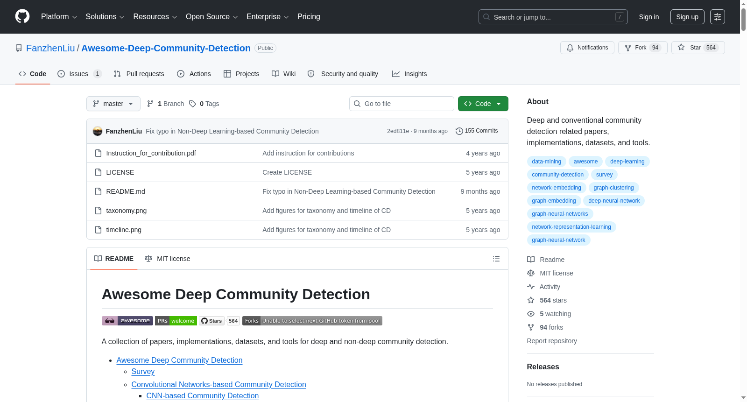Click the GitHub Stars badge
747x402 pixels.
point(219,321)
